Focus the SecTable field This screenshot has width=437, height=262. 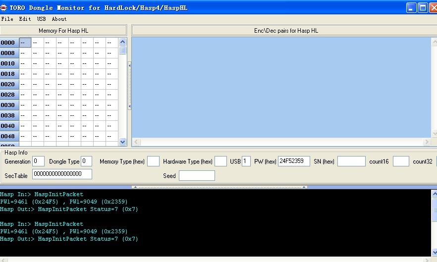62,174
